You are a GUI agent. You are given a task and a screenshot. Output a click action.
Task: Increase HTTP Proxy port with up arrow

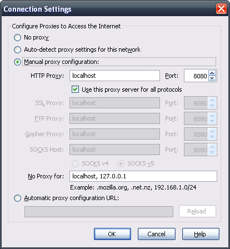pyautogui.click(x=212, y=73)
